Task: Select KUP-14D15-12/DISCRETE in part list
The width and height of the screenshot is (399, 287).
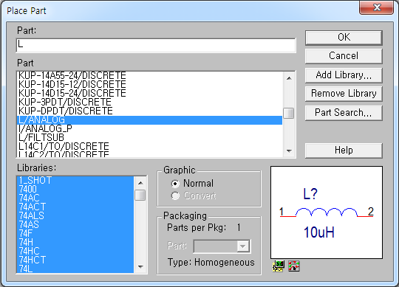Action: [x=149, y=84]
